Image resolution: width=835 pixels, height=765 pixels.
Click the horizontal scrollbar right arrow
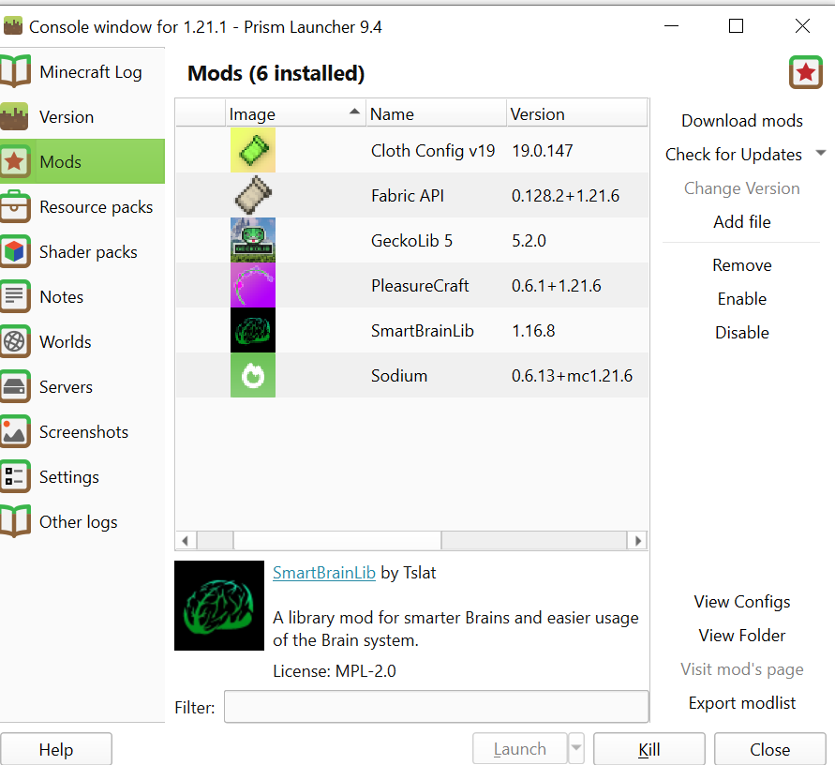637,541
